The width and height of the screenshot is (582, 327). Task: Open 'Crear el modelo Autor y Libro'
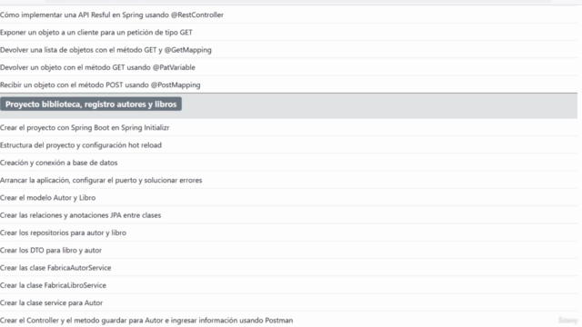48,198
